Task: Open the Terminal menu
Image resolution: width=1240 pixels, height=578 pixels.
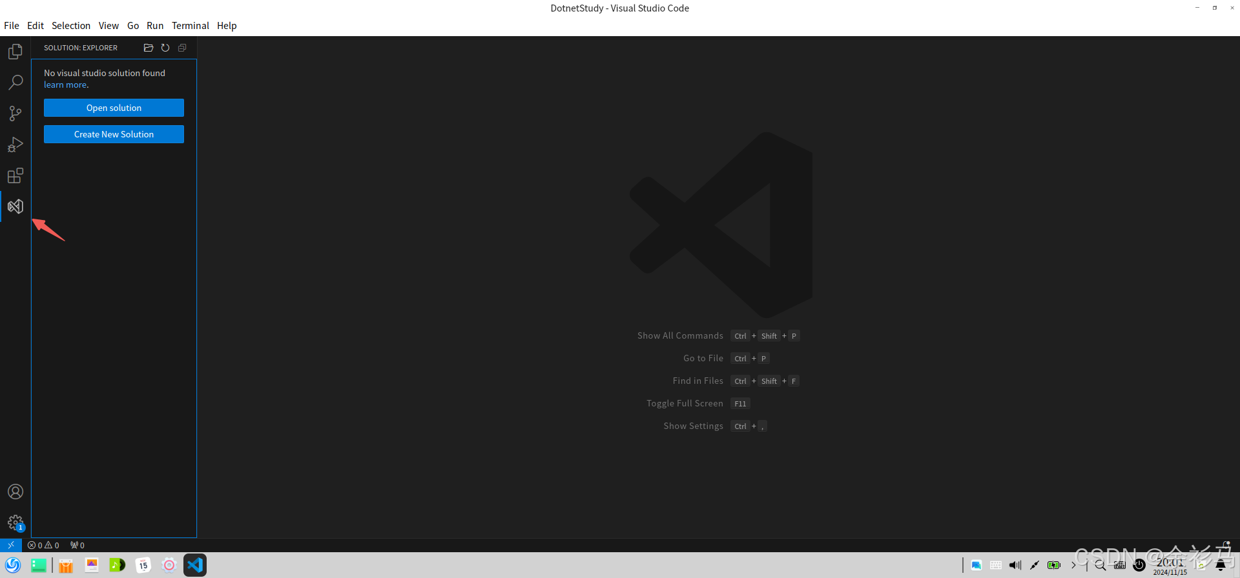Action: pos(191,26)
